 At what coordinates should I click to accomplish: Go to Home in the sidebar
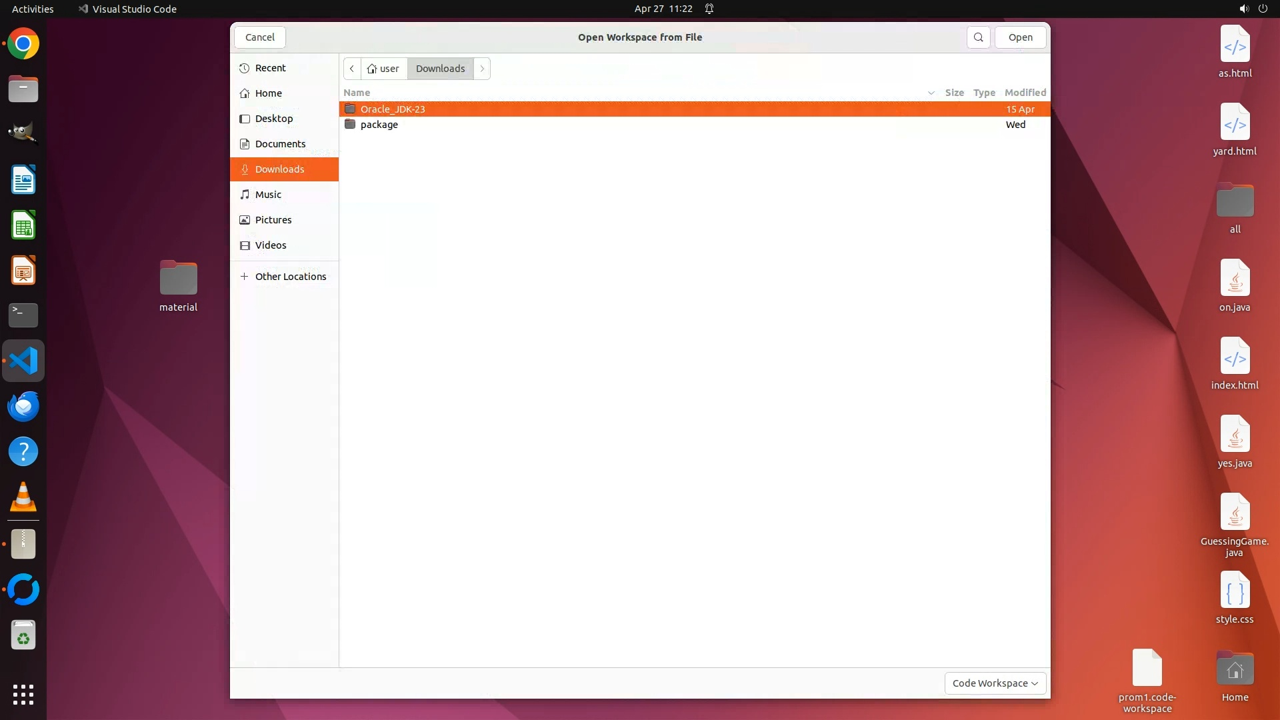pyautogui.click(x=268, y=93)
